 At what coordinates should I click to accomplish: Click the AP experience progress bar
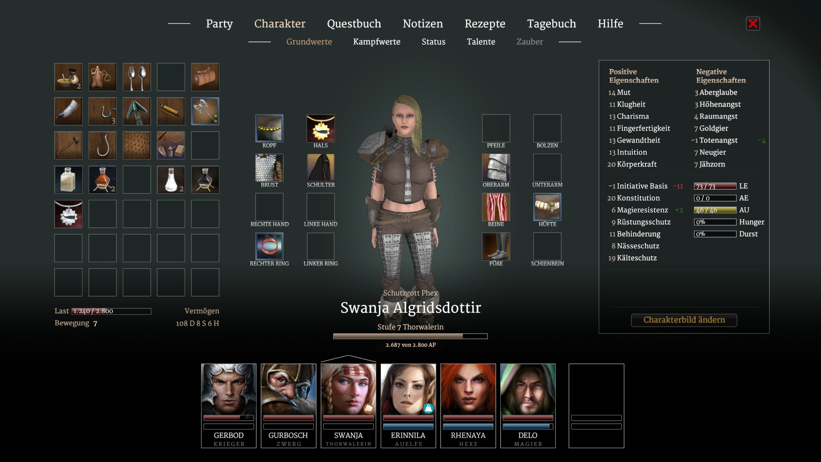(410, 336)
